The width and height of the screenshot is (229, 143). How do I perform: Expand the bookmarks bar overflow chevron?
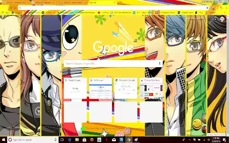225,13
